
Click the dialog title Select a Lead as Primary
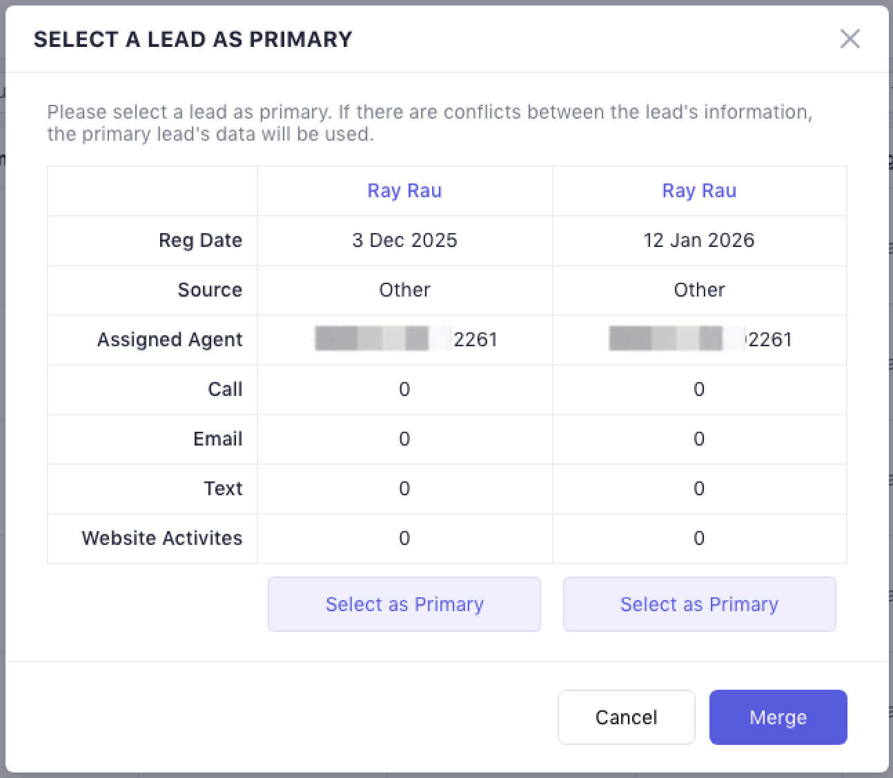click(x=193, y=39)
